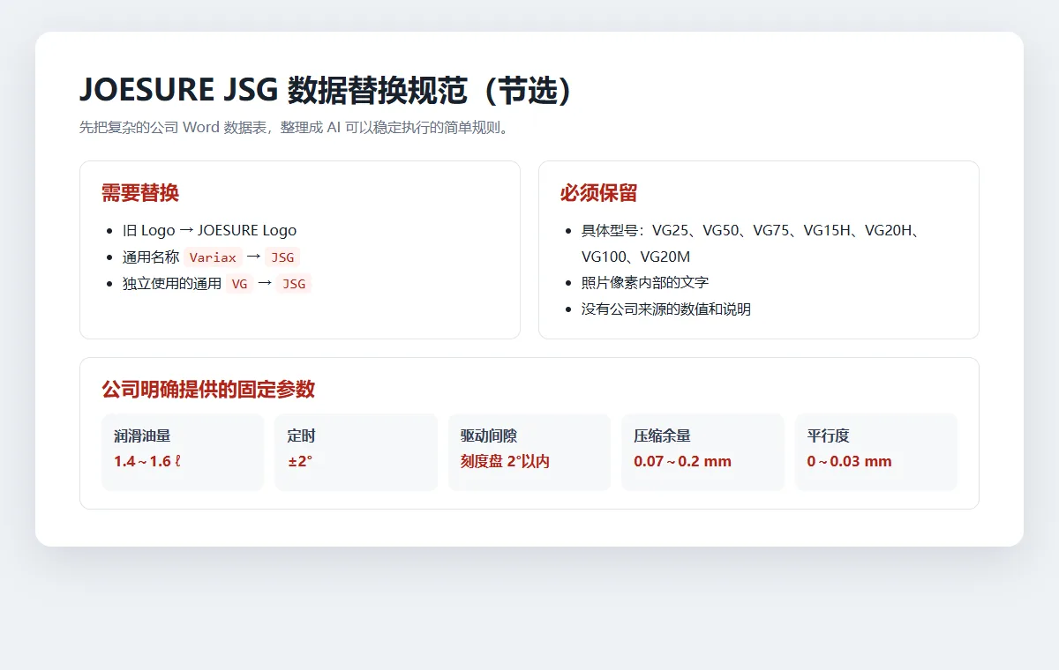Click the '独立使用的通用' label text
Screen dimensions: 1059x670
click(172, 284)
